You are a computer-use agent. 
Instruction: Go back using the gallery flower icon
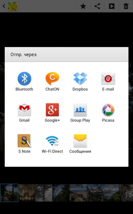click(x=13, y=6)
